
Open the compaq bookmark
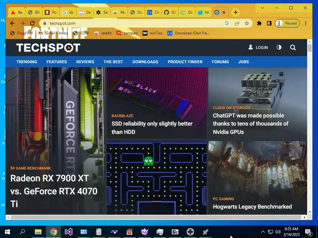[127, 33]
